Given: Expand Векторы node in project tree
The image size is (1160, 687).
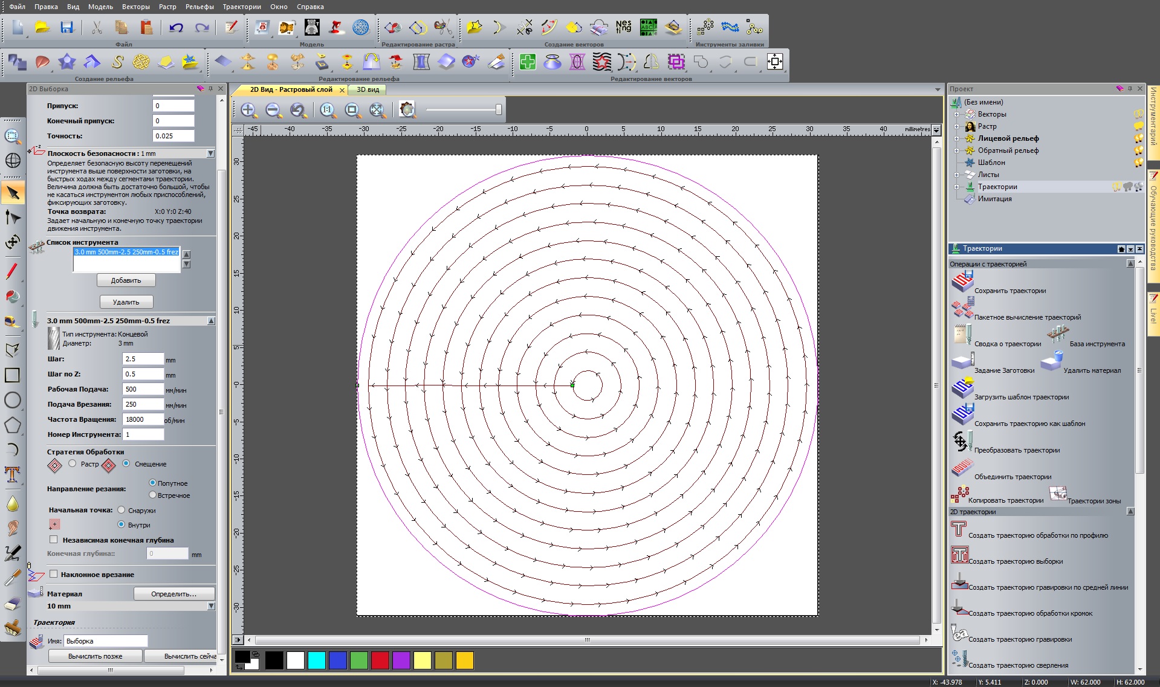Looking at the screenshot, I should coord(956,114).
